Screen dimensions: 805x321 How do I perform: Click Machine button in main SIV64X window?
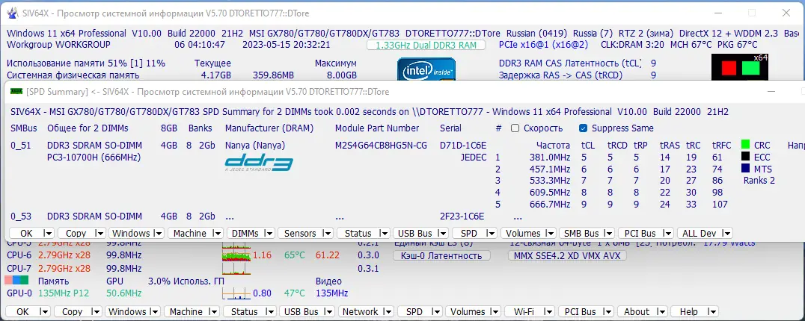(186, 312)
